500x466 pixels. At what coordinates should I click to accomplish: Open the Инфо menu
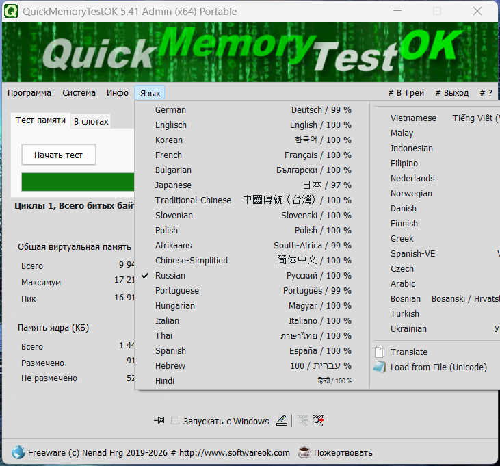coord(118,93)
